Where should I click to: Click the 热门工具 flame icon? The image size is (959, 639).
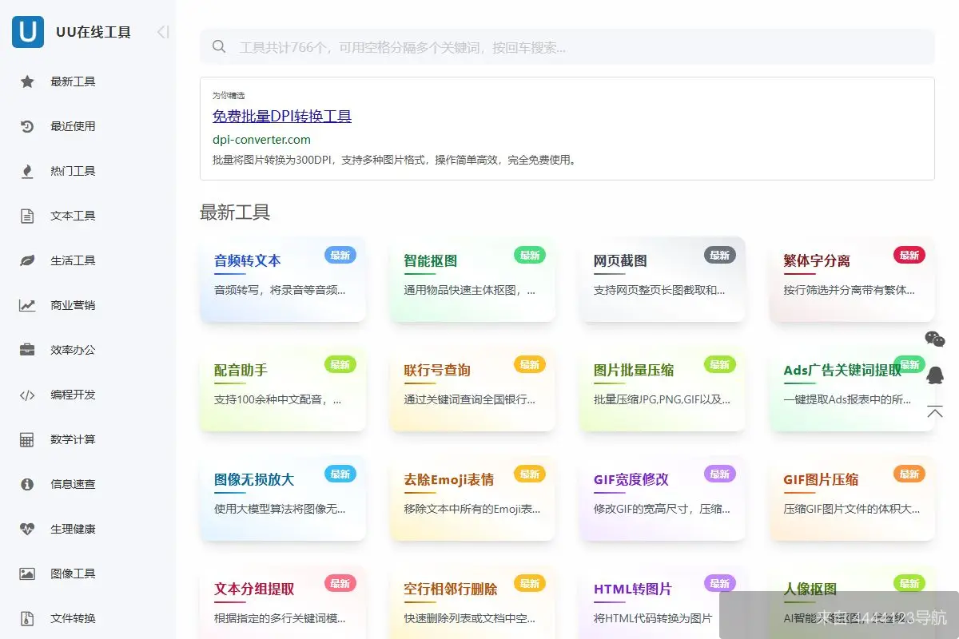click(27, 170)
